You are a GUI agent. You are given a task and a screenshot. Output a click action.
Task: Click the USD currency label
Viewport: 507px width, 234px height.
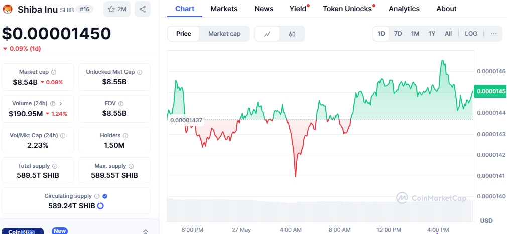486,221
